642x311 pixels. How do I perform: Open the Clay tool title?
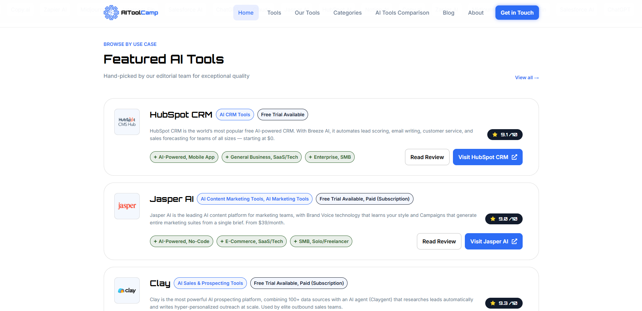pyautogui.click(x=160, y=283)
